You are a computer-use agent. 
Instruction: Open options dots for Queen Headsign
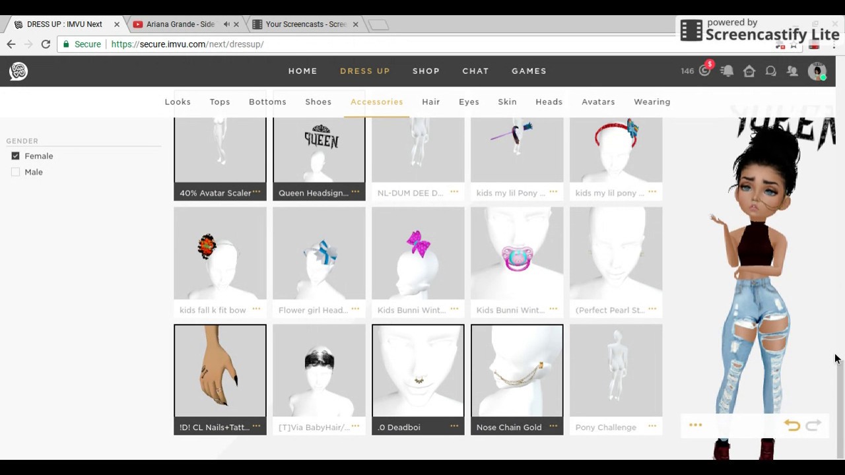pos(355,192)
